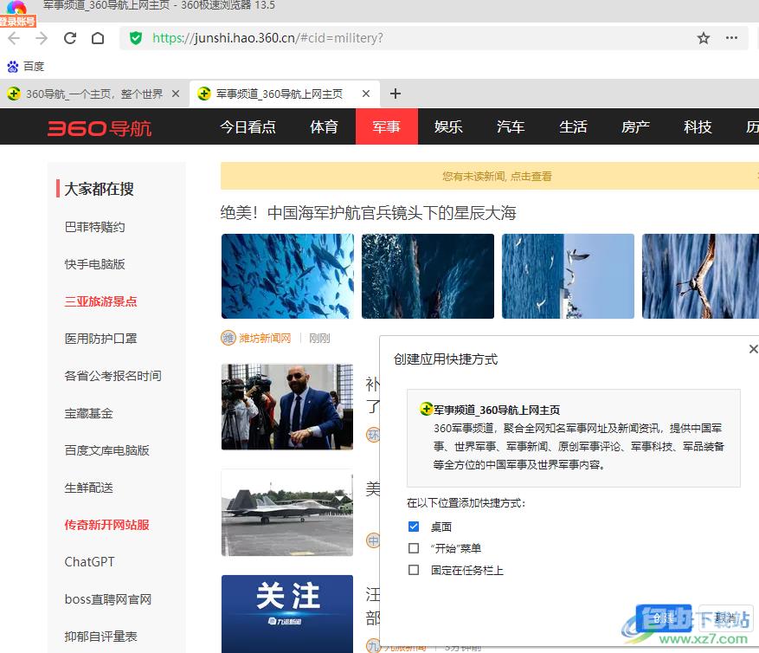Search trending term 抑郁自评量表
The height and width of the screenshot is (653, 759).
coord(100,636)
